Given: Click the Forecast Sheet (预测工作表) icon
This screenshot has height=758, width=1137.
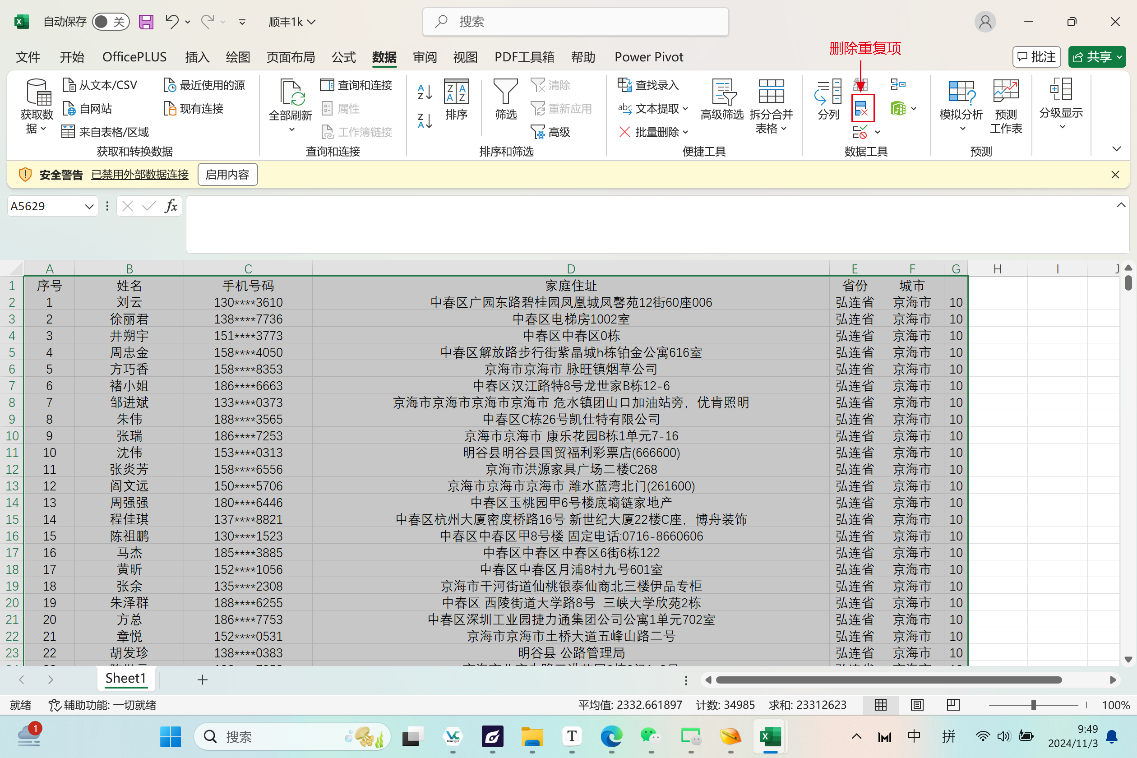Looking at the screenshot, I should pos(1006,106).
